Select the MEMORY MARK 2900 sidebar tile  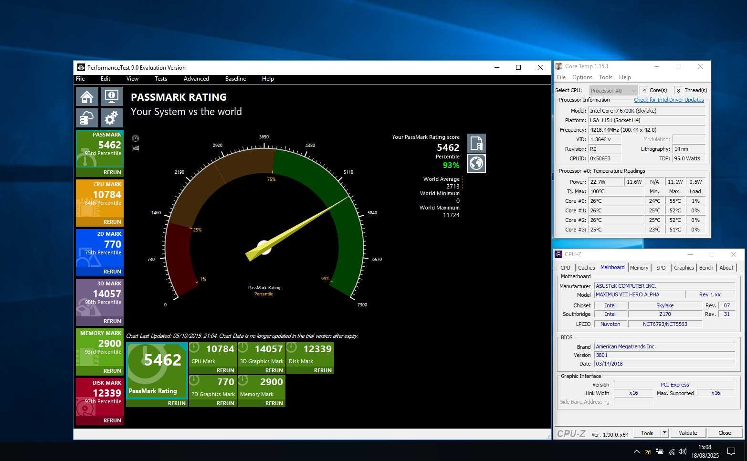100,347
